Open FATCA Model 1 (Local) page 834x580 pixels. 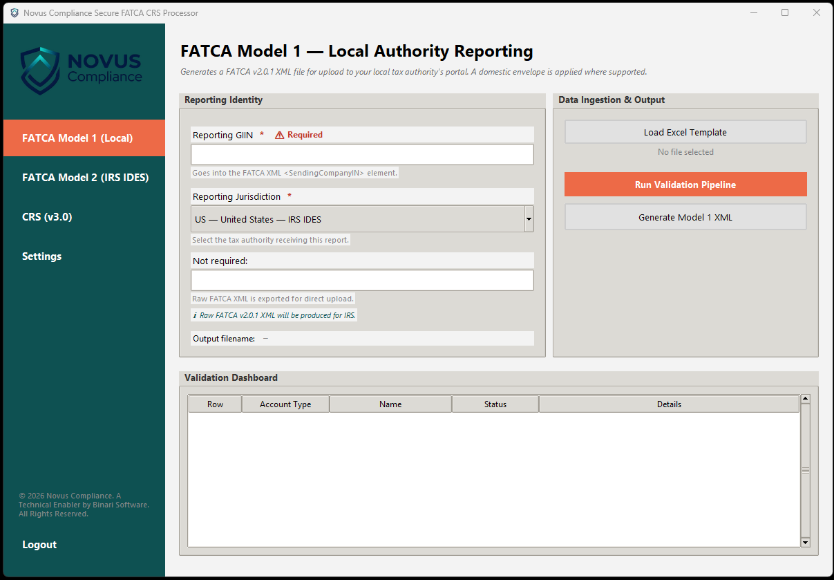(x=84, y=138)
